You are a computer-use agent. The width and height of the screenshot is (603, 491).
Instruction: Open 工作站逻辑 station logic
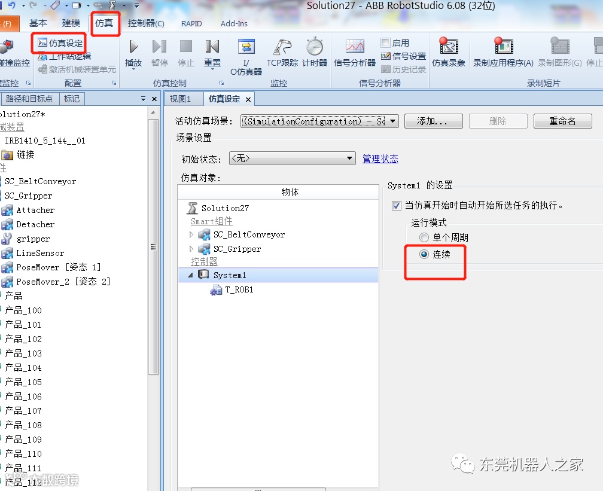click(x=64, y=56)
